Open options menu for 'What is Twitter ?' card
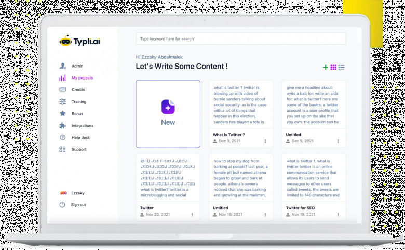This screenshot has width=405, height=250. 265,141
